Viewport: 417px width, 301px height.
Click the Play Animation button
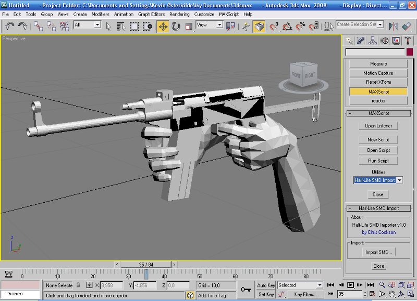pyautogui.click(x=350, y=285)
